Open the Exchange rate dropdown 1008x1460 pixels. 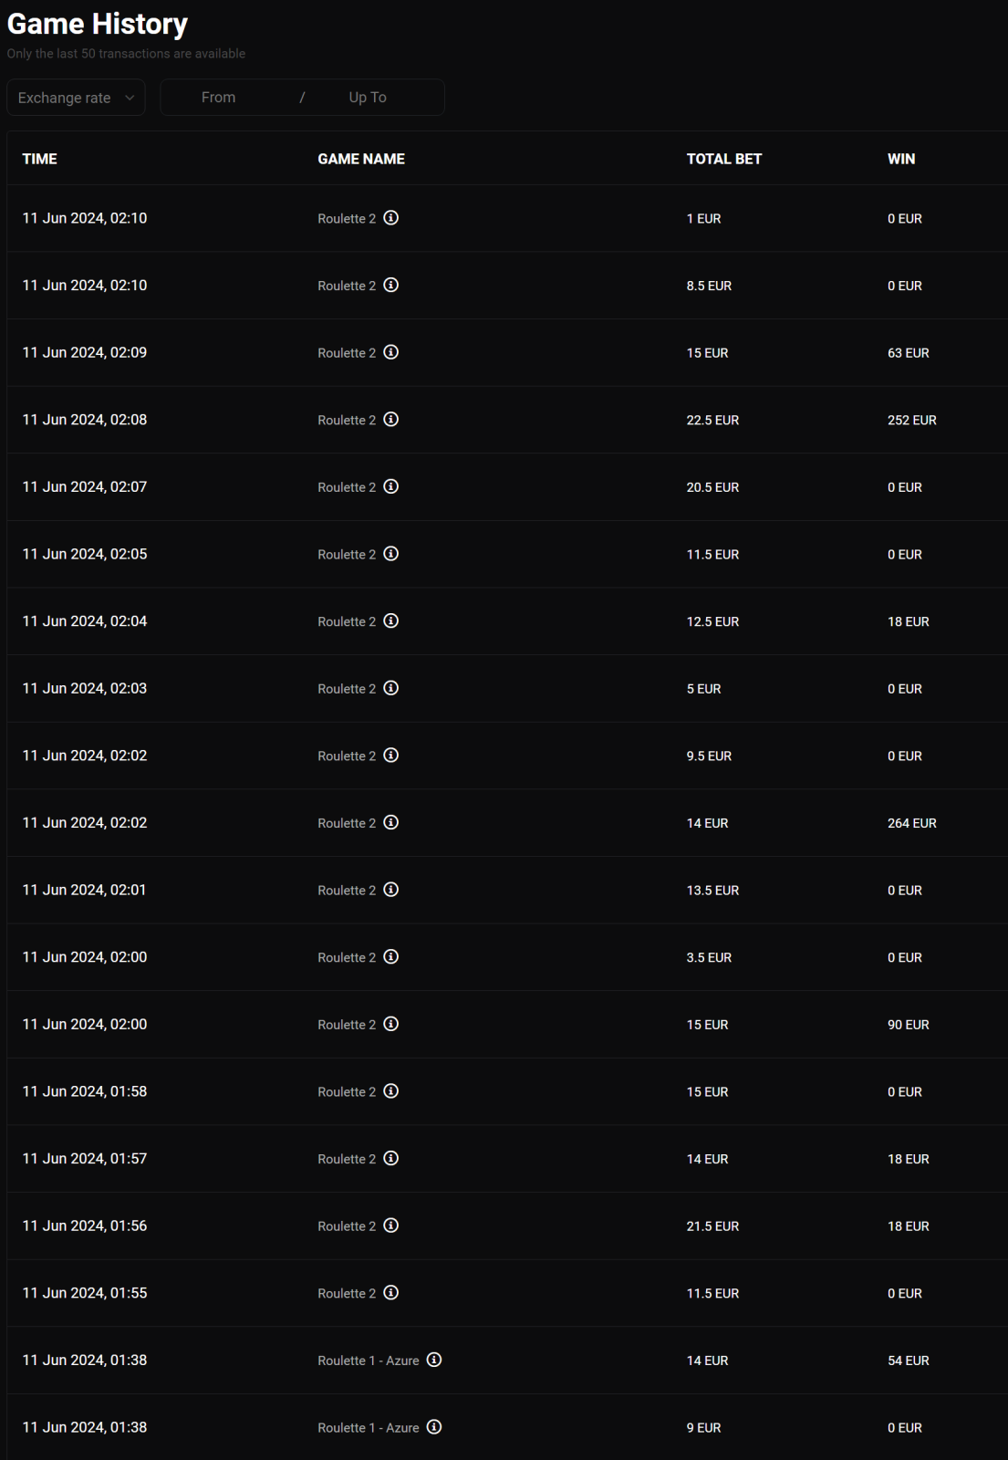76,98
